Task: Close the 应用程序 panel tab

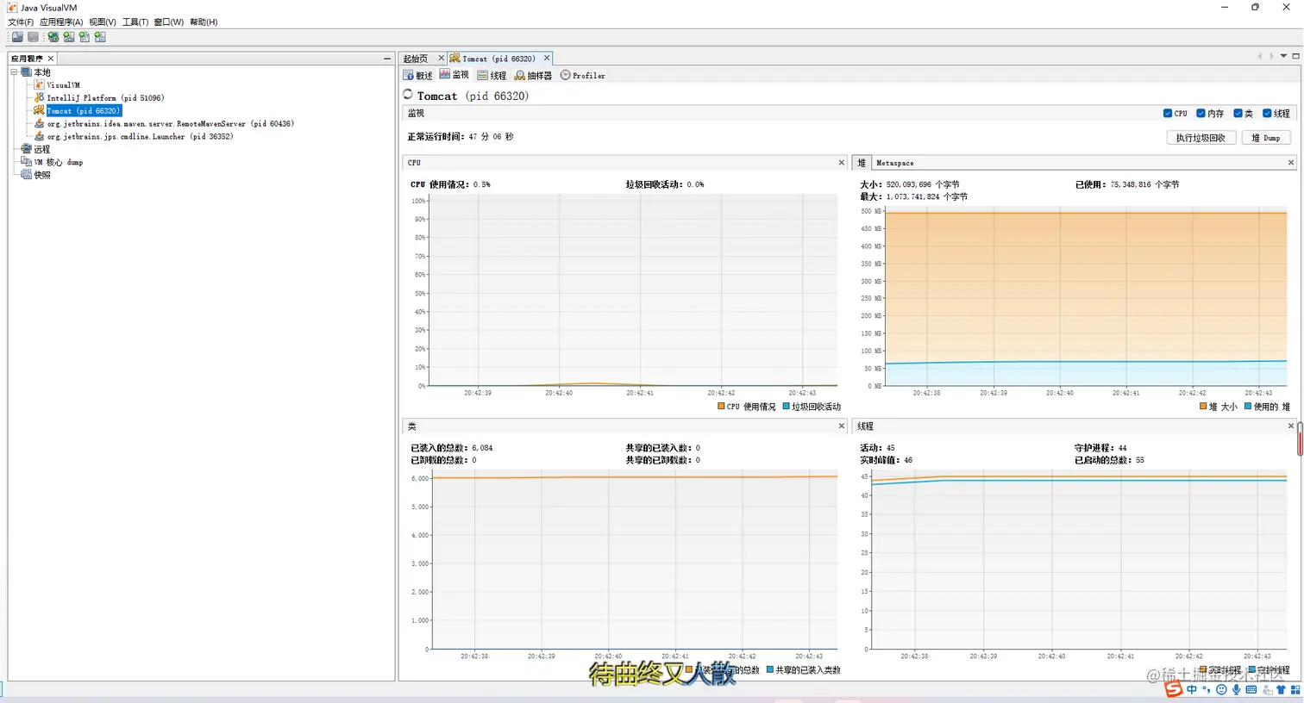Action: [x=51, y=59]
